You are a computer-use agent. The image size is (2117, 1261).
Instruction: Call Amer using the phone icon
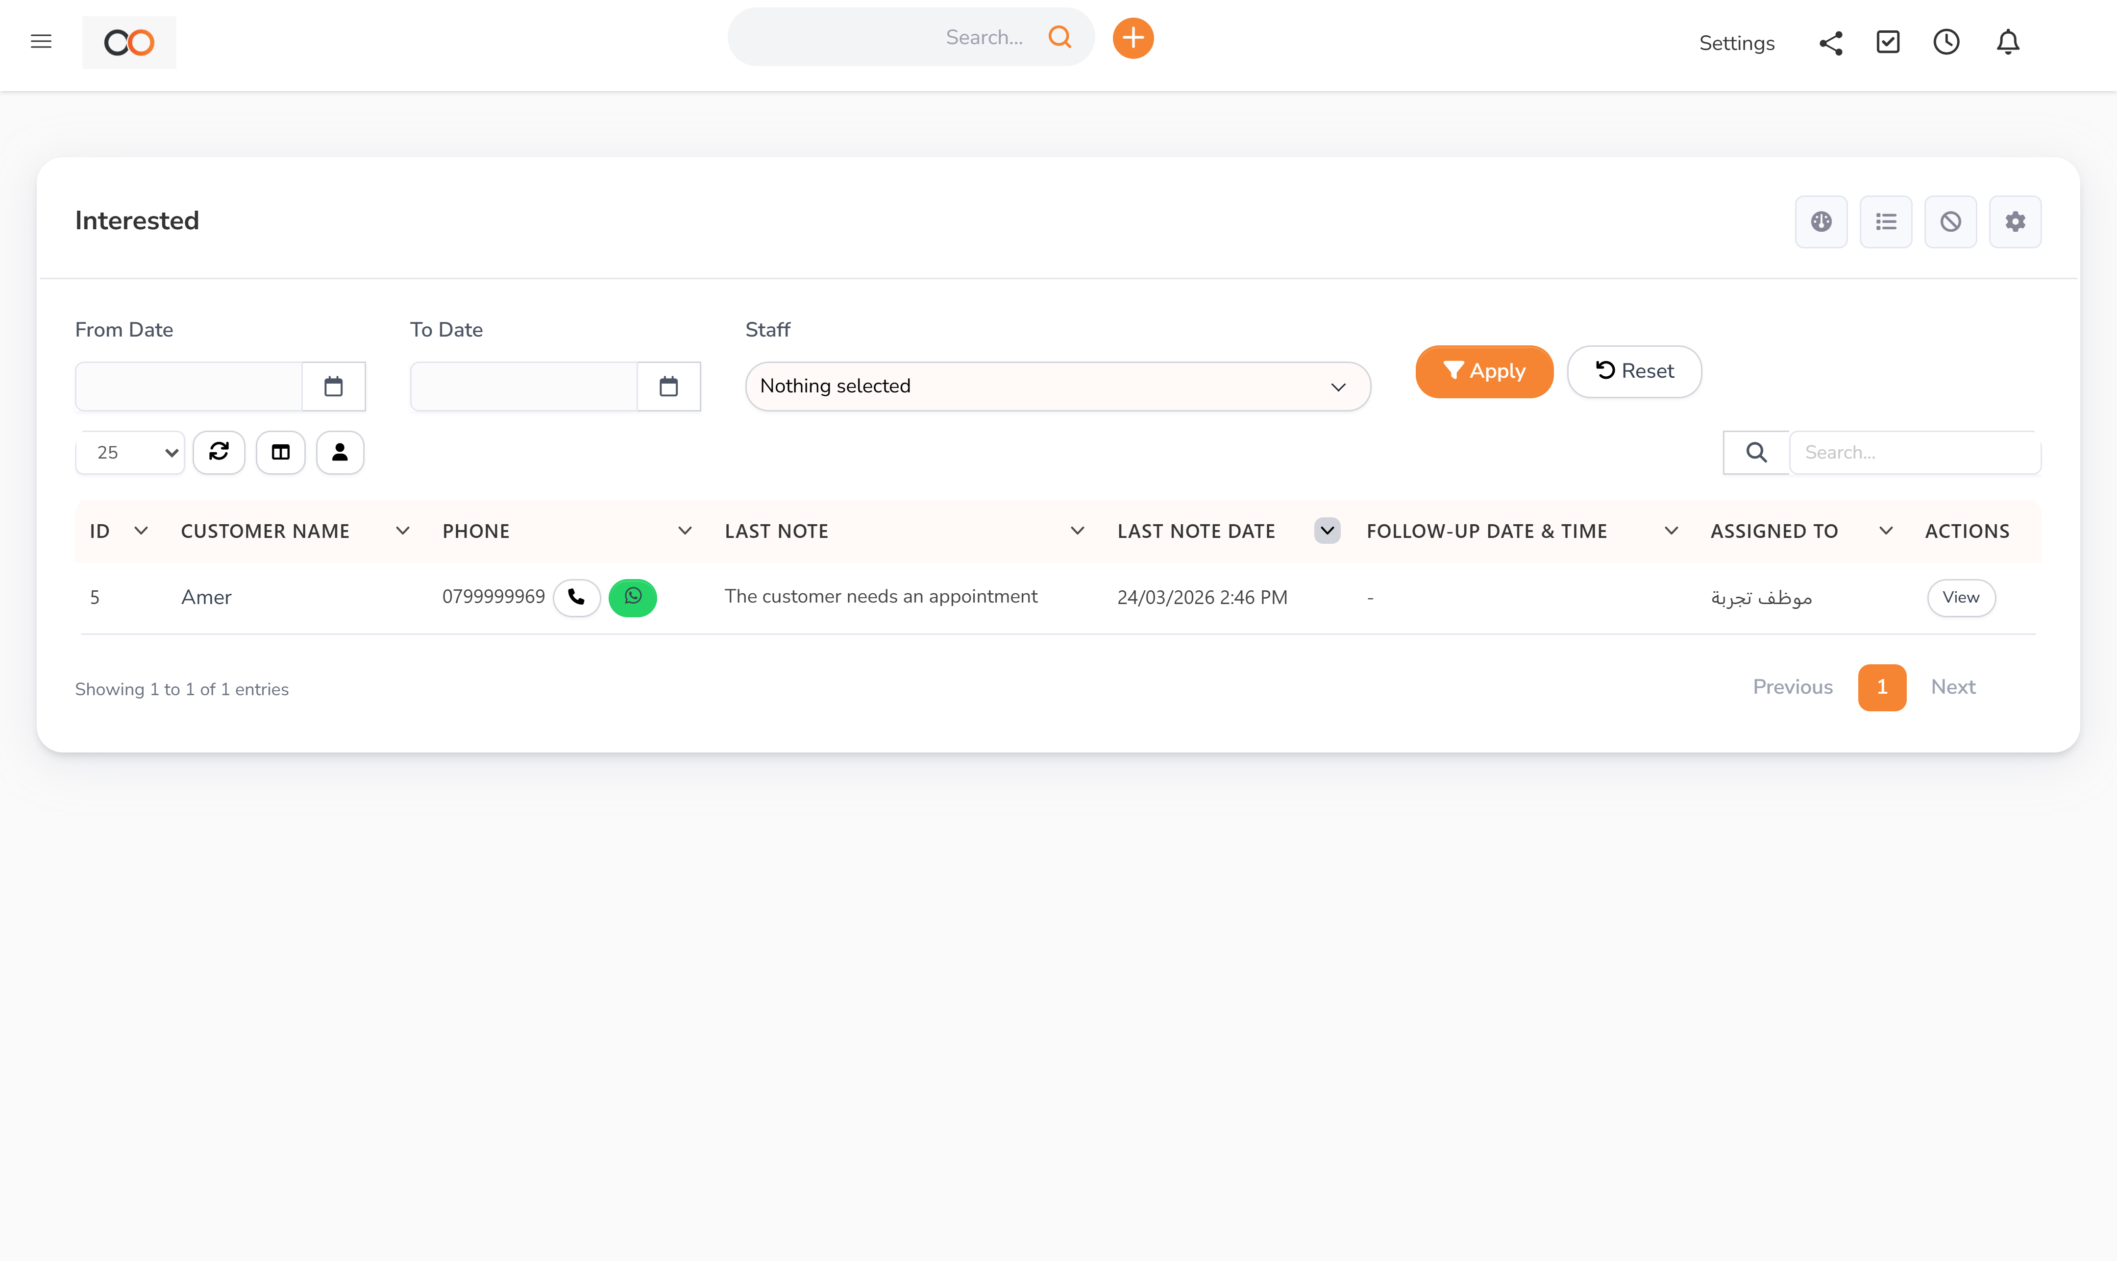point(576,597)
